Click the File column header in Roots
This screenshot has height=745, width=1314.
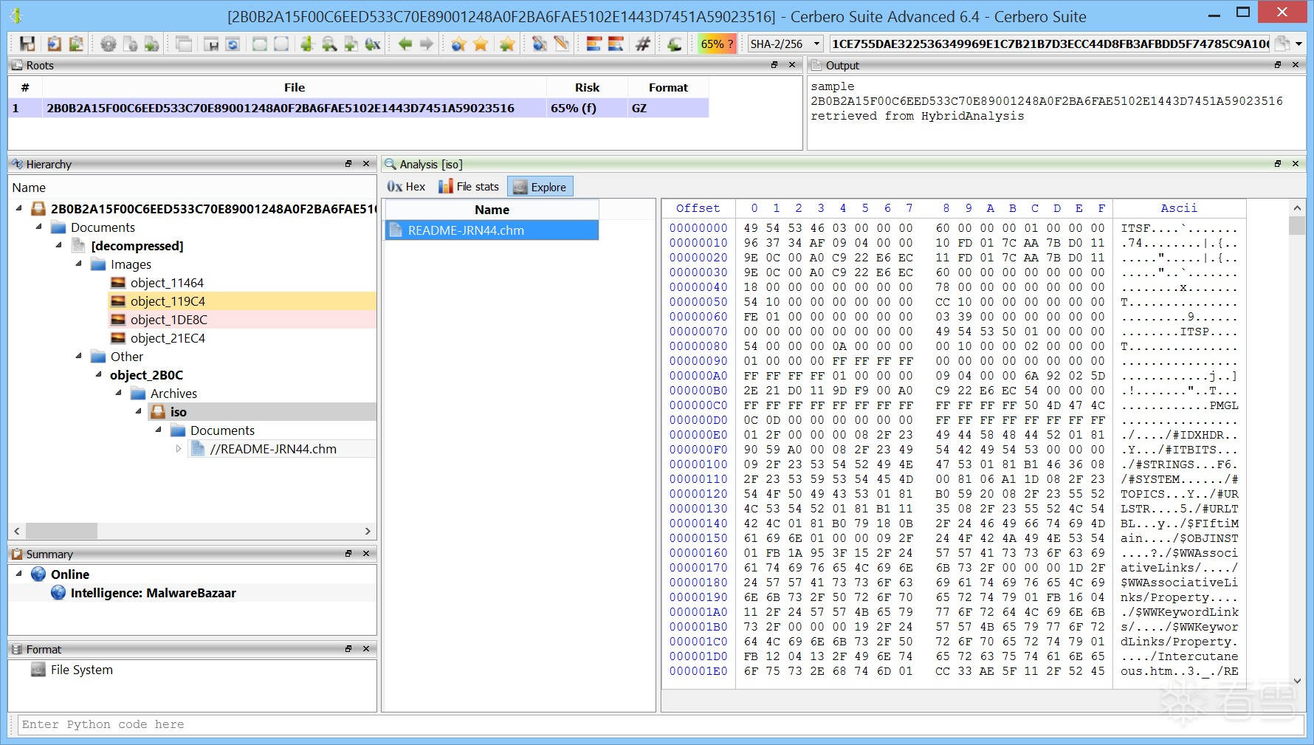pos(294,87)
